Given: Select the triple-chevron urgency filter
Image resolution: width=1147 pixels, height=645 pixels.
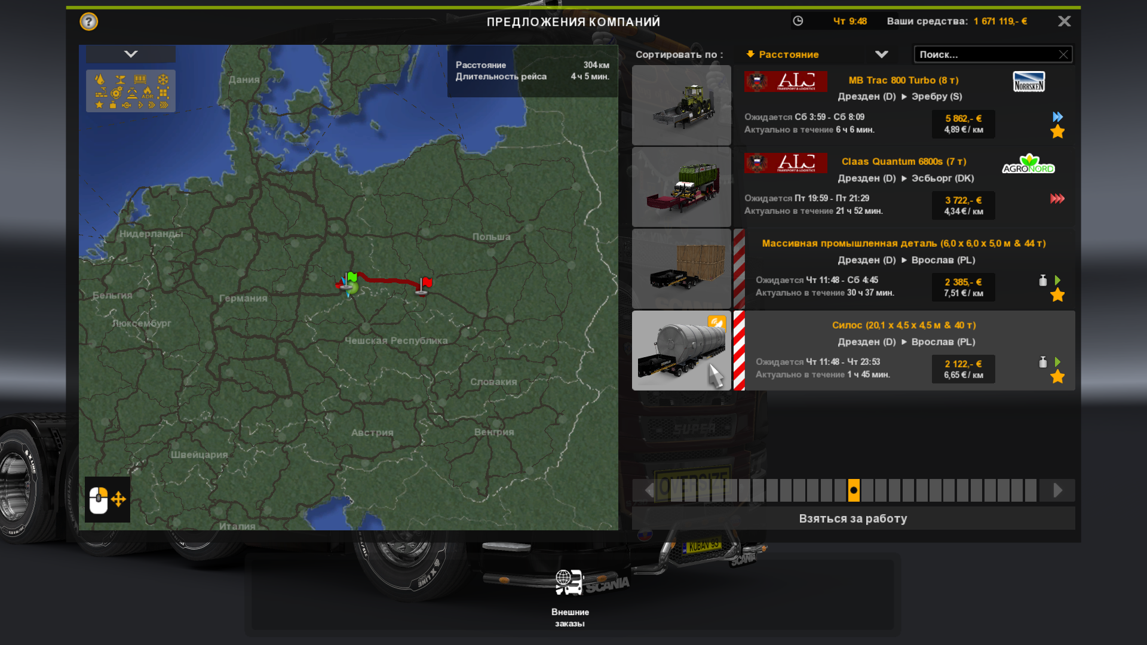Looking at the screenshot, I should [164, 105].
